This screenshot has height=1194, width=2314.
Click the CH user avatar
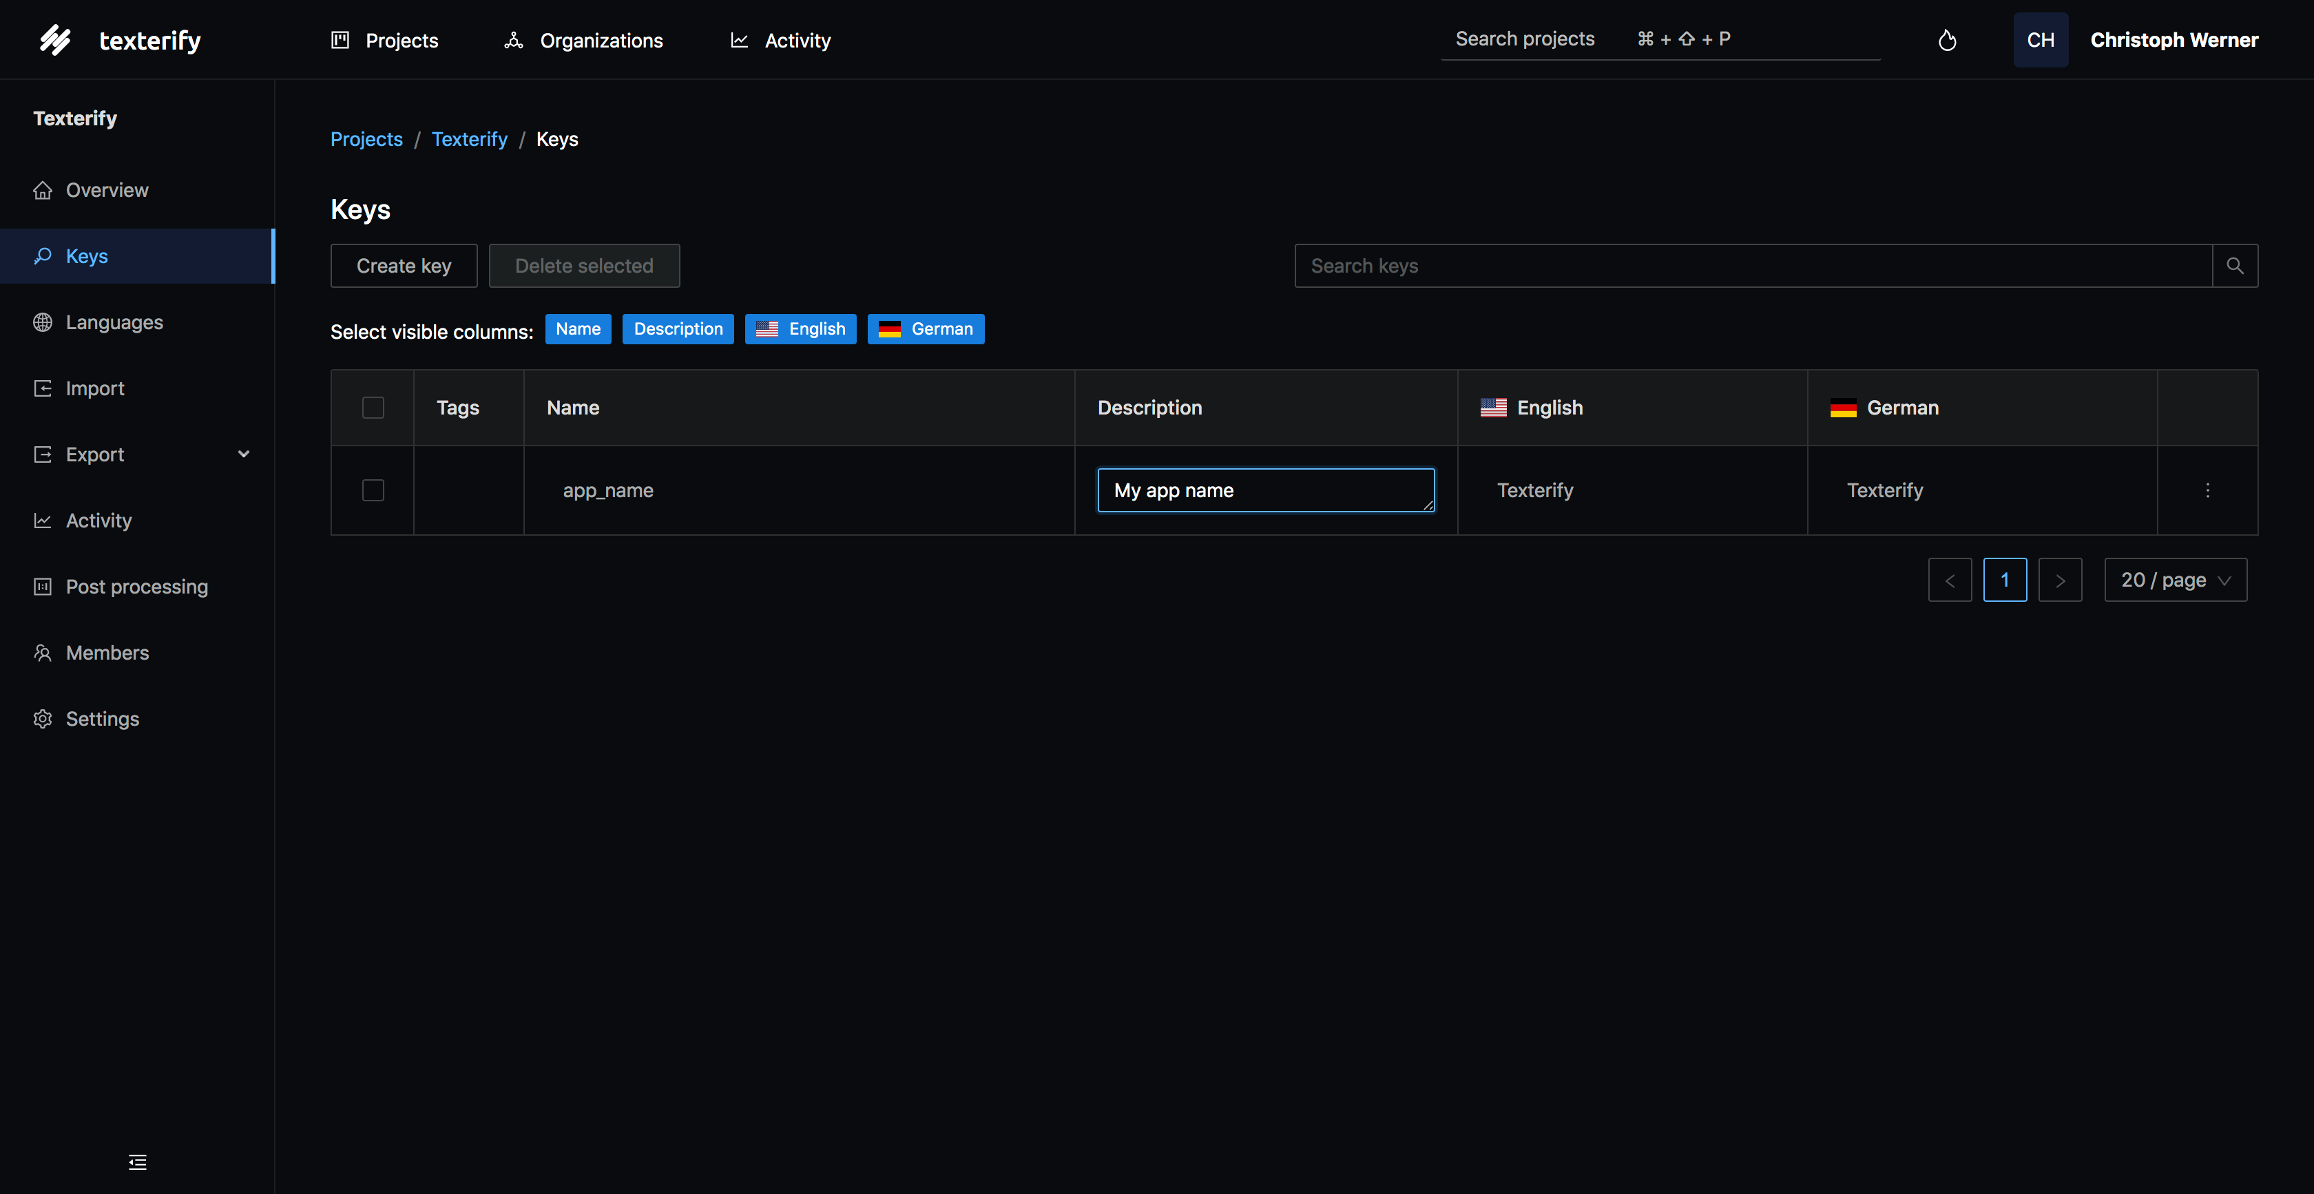click(2040, 41)
